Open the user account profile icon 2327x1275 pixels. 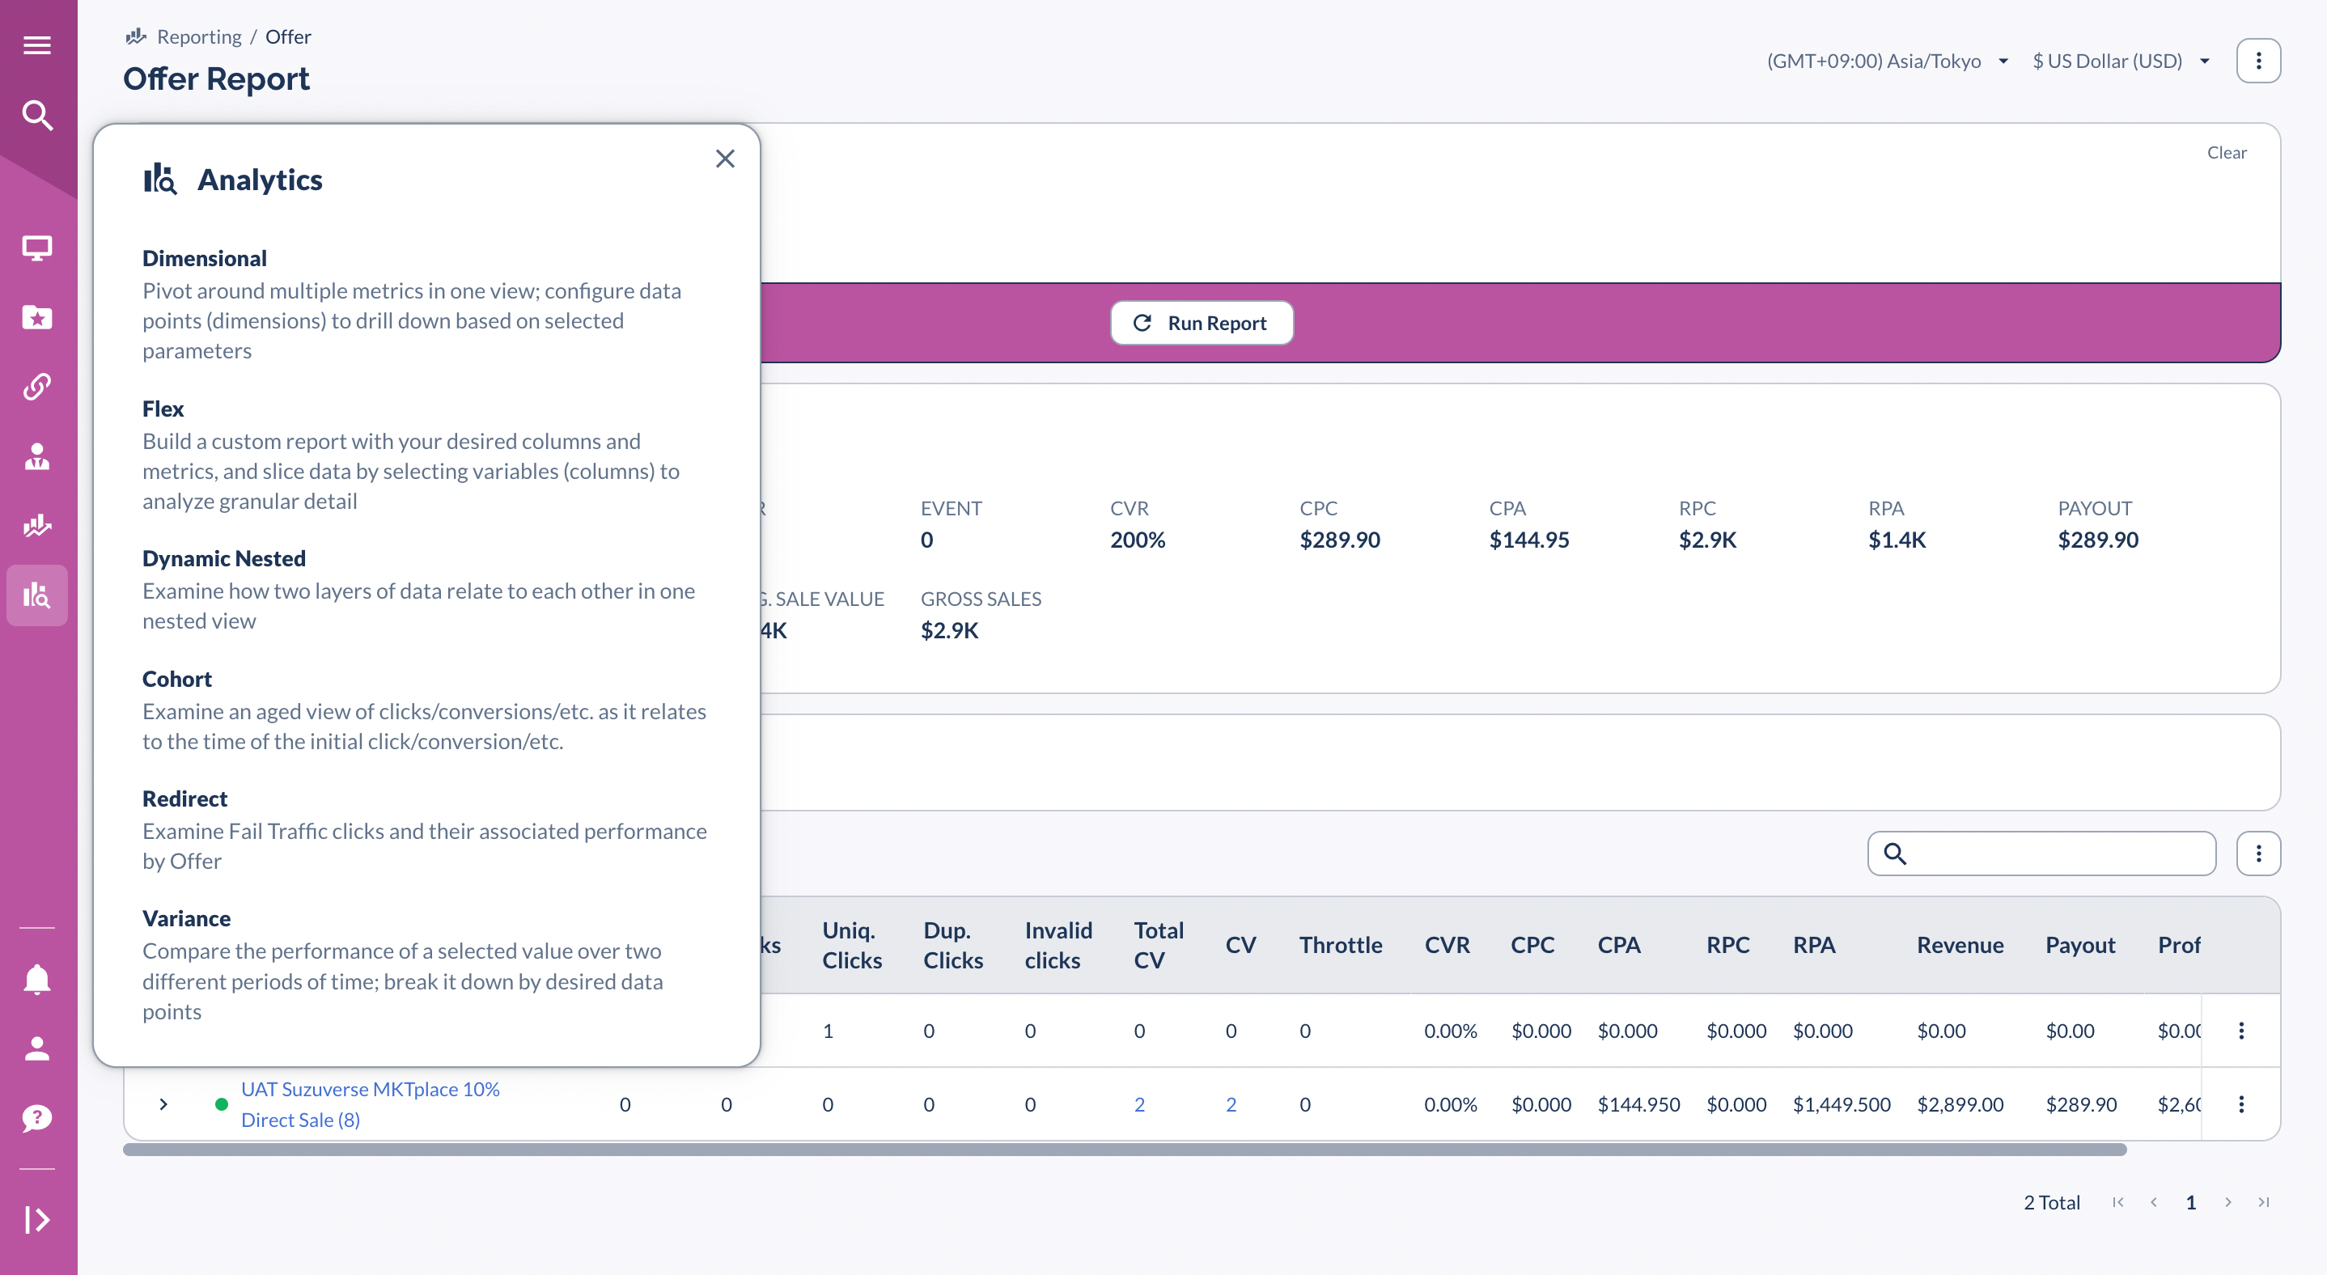pyautogui.click(x=37, y=1048)
